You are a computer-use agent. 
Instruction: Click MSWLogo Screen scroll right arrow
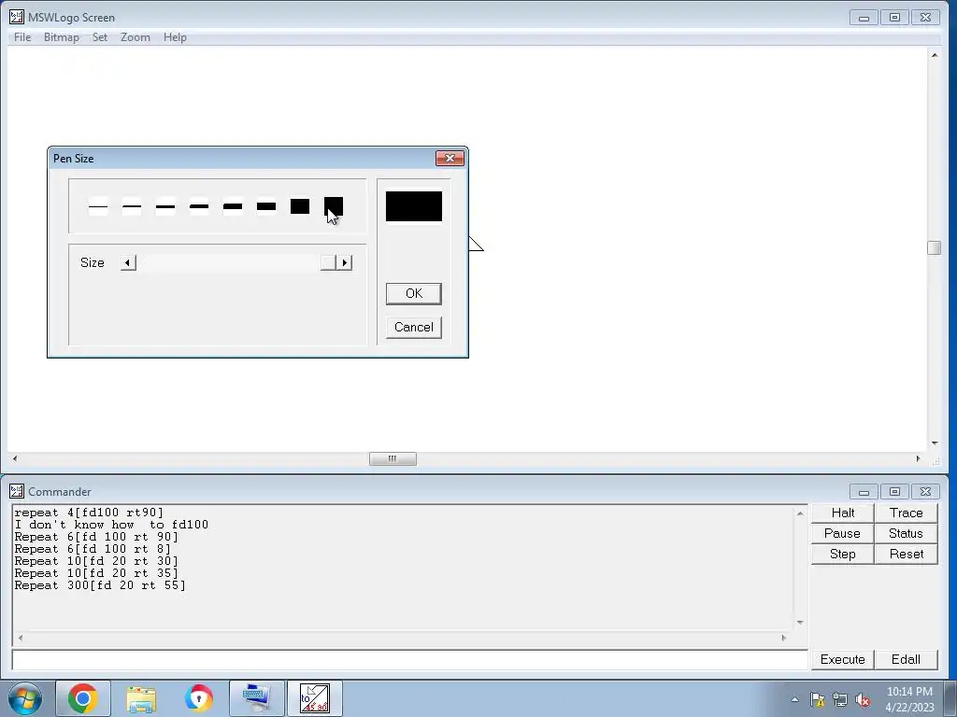click(x=918, y=459)
